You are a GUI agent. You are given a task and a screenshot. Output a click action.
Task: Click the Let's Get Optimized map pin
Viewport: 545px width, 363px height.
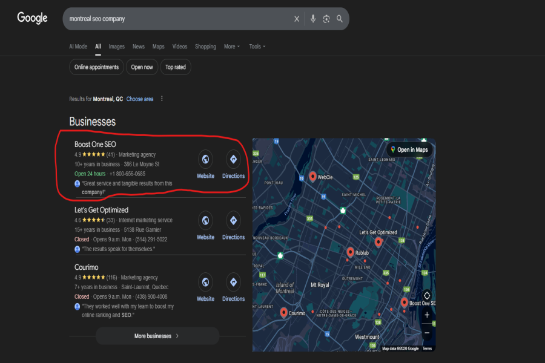378,242
